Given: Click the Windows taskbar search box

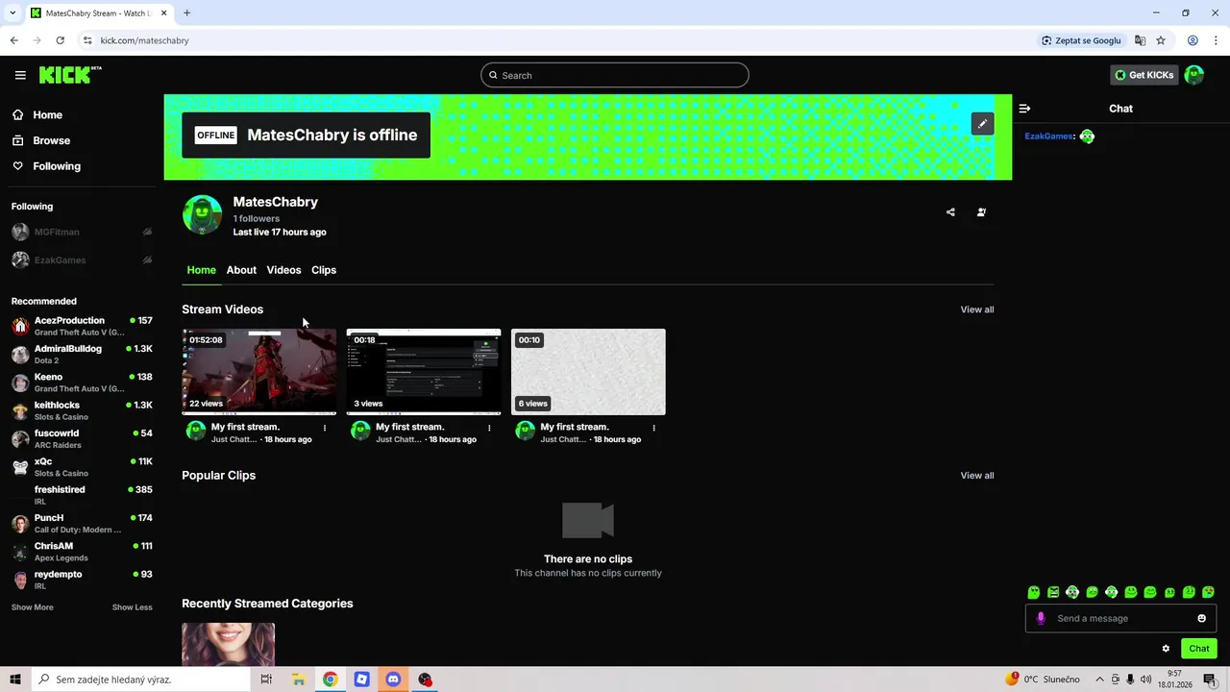Looking at the screenshot, I should pos(141,680).
